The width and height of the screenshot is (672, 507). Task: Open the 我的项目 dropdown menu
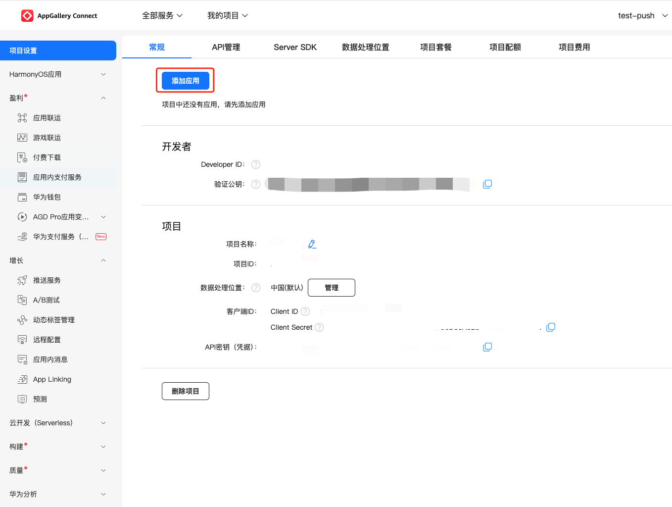pyautogui.click(x=228, y=16)
